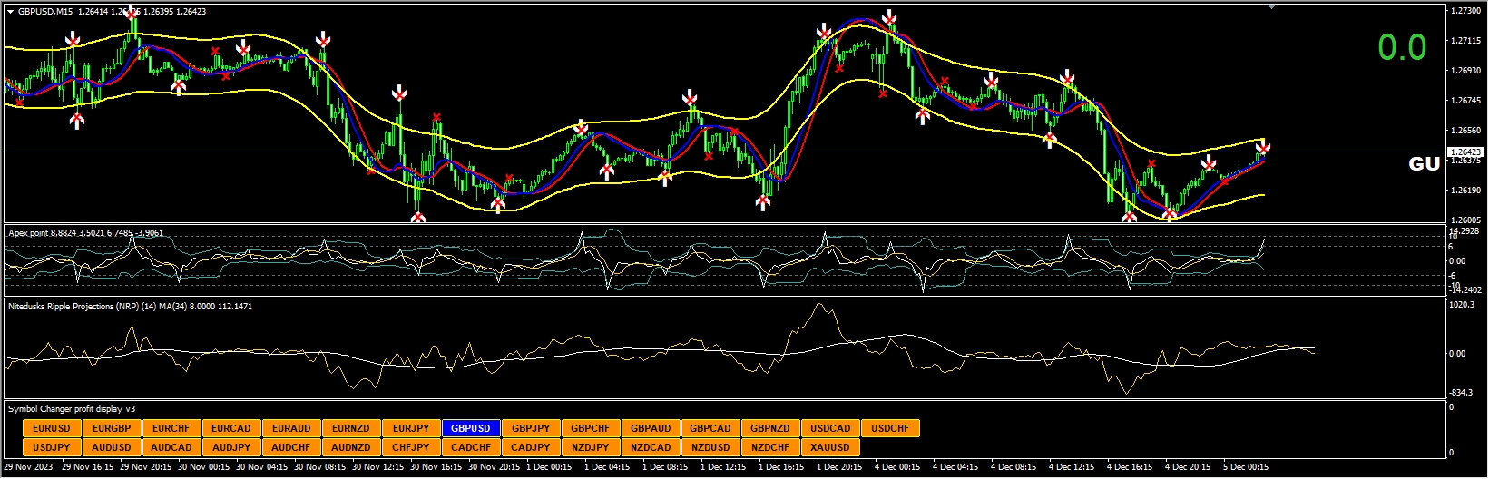Click the green 0.0 profit display
The width and height of the screenshot is (1489, 479).
pos(1402,48)
